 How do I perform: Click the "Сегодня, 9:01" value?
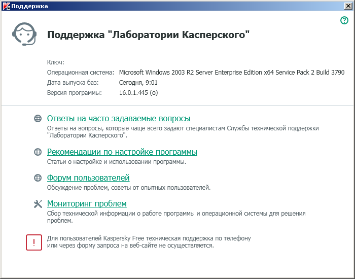138,82
